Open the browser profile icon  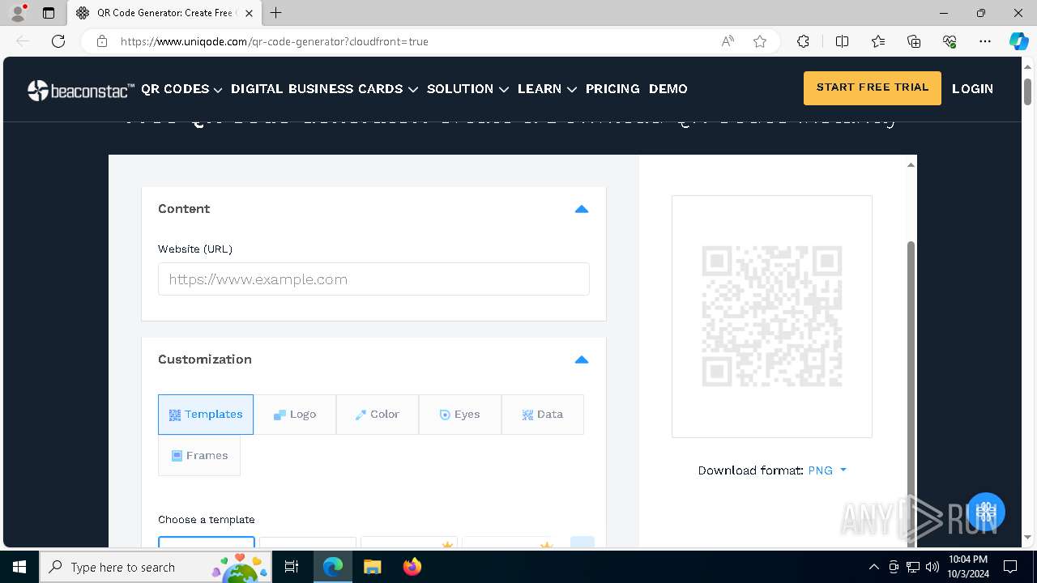pos(18,13)
